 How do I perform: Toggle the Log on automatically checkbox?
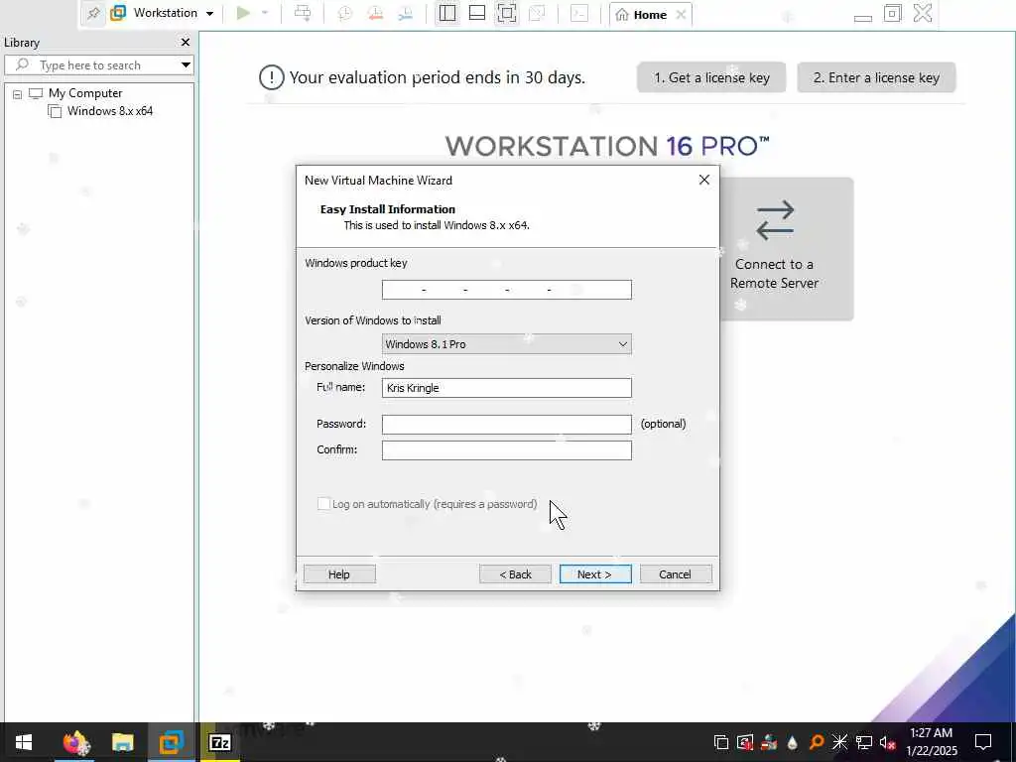coord(323,503)
